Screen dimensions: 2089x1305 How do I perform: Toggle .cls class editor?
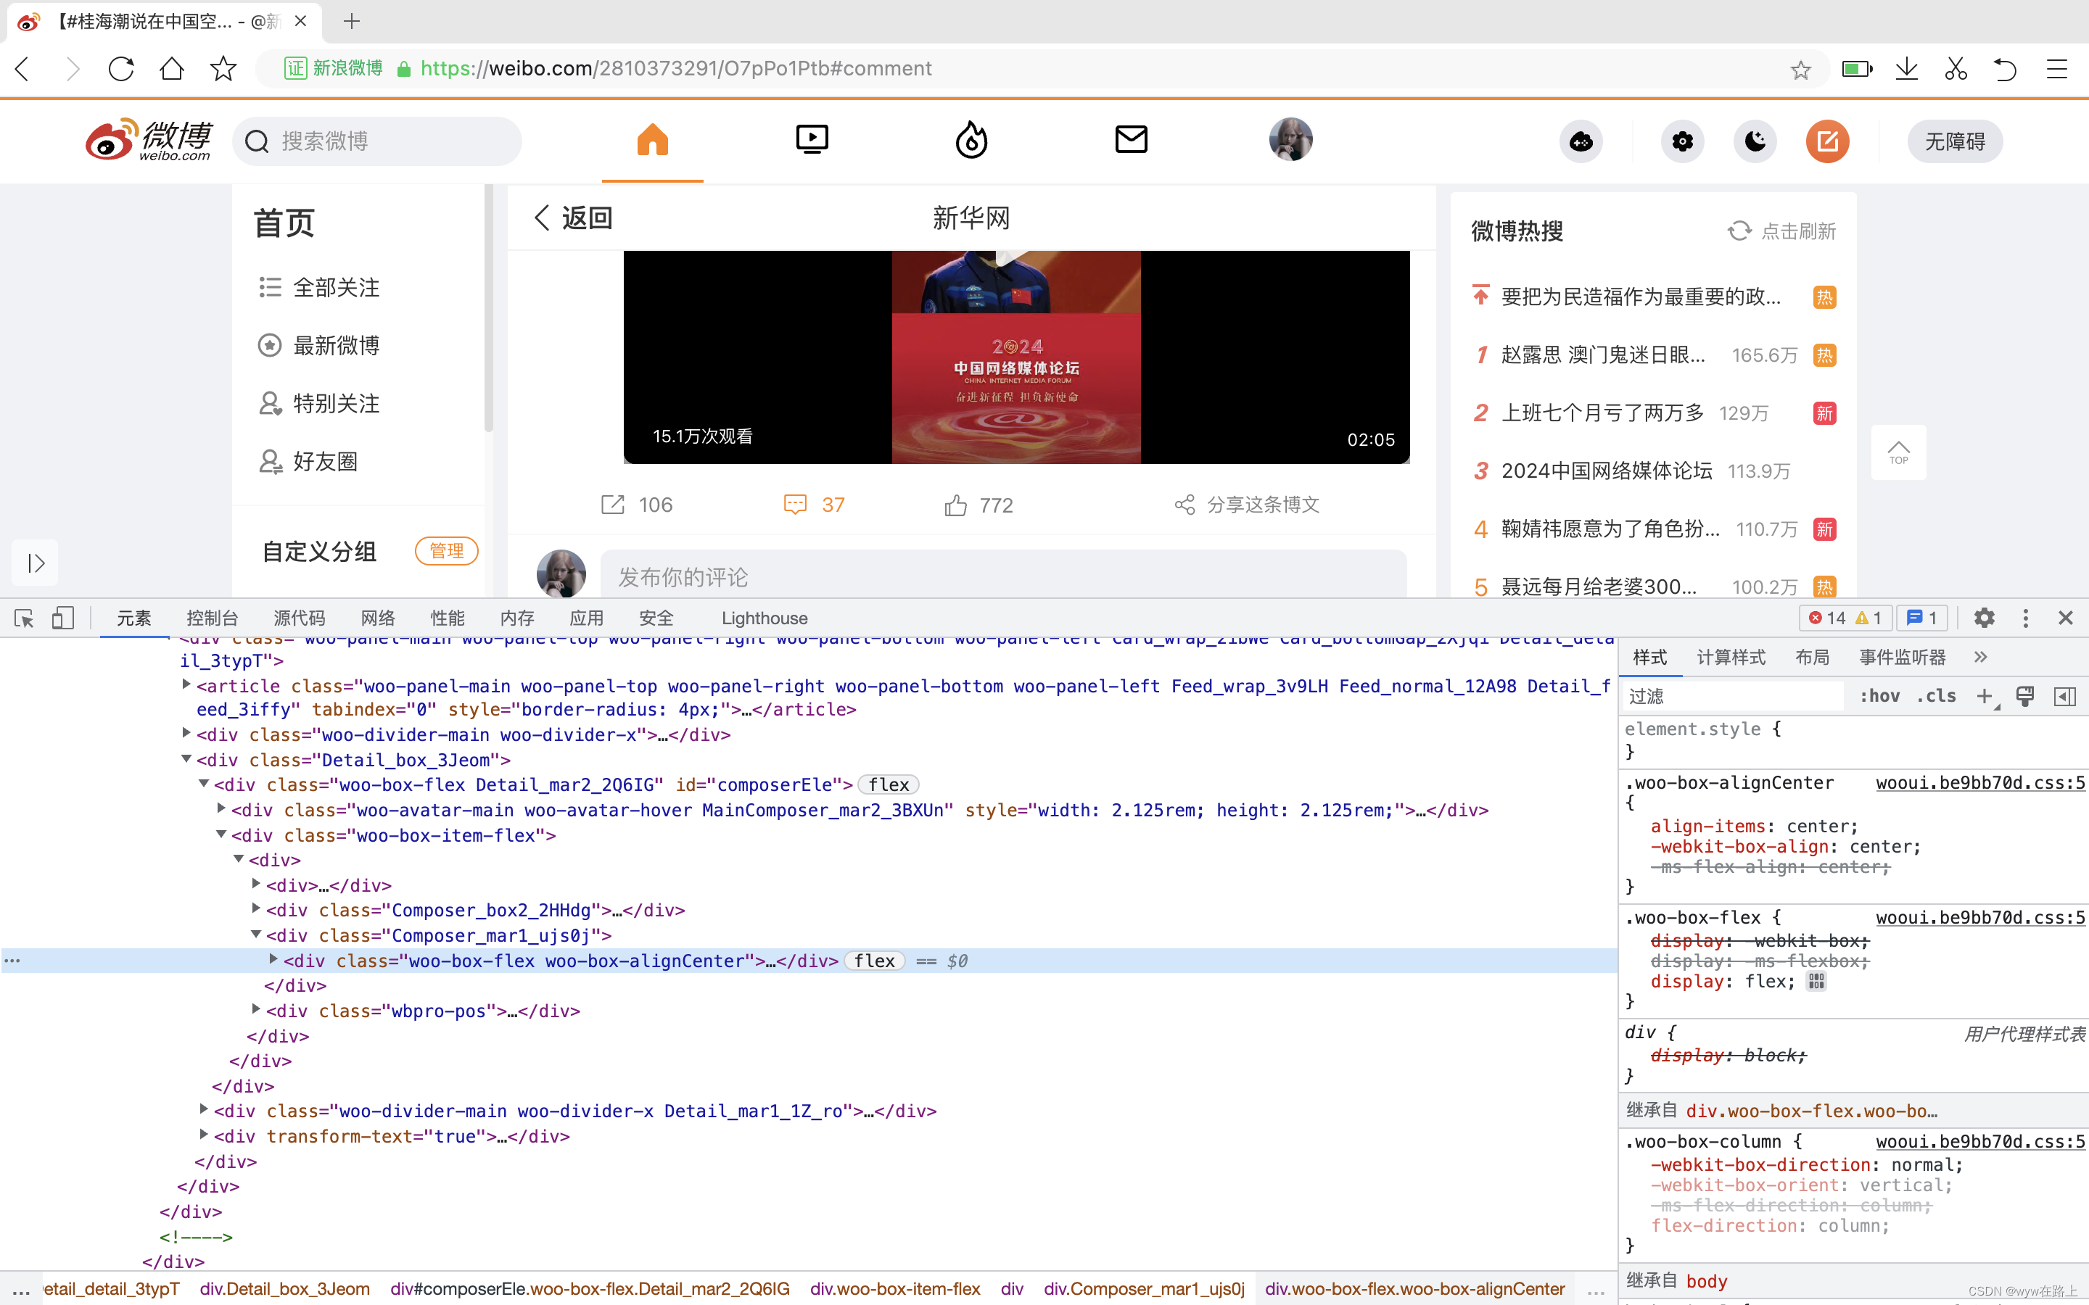coord(1936,697)
